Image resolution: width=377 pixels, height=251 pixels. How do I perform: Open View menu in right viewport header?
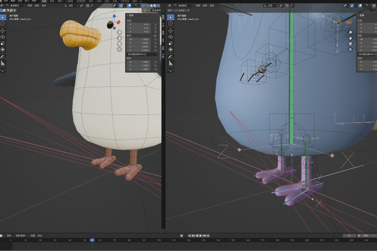(x=197, y=6)
